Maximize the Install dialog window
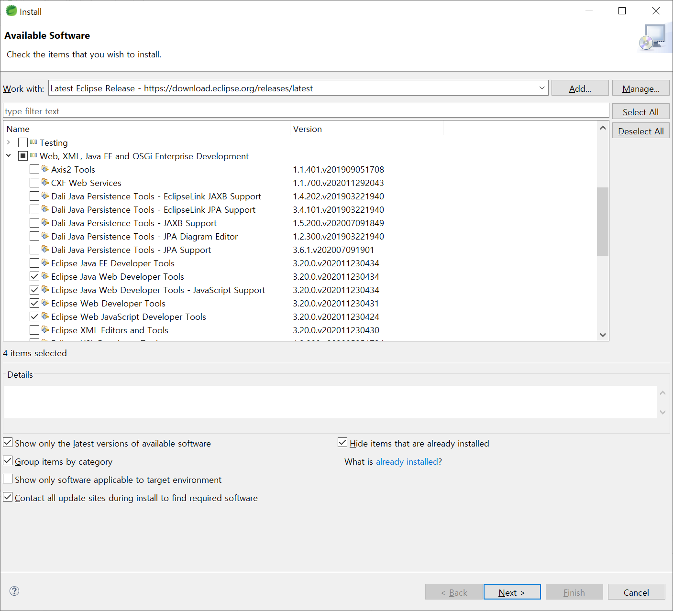Viewport: 673px width, 611px height. click(622, 11)
